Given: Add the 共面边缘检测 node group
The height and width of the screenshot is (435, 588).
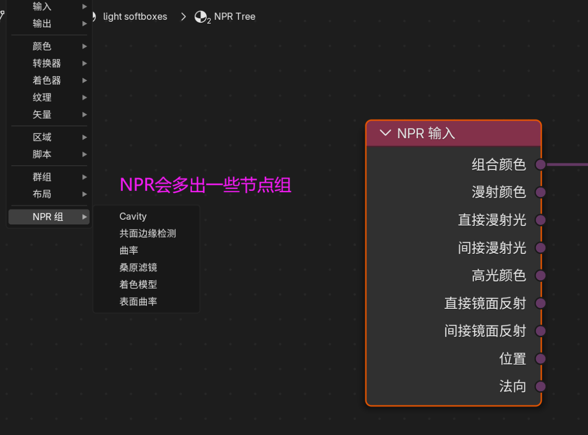Looking at the screenshot, I should [x=146, y=234].
